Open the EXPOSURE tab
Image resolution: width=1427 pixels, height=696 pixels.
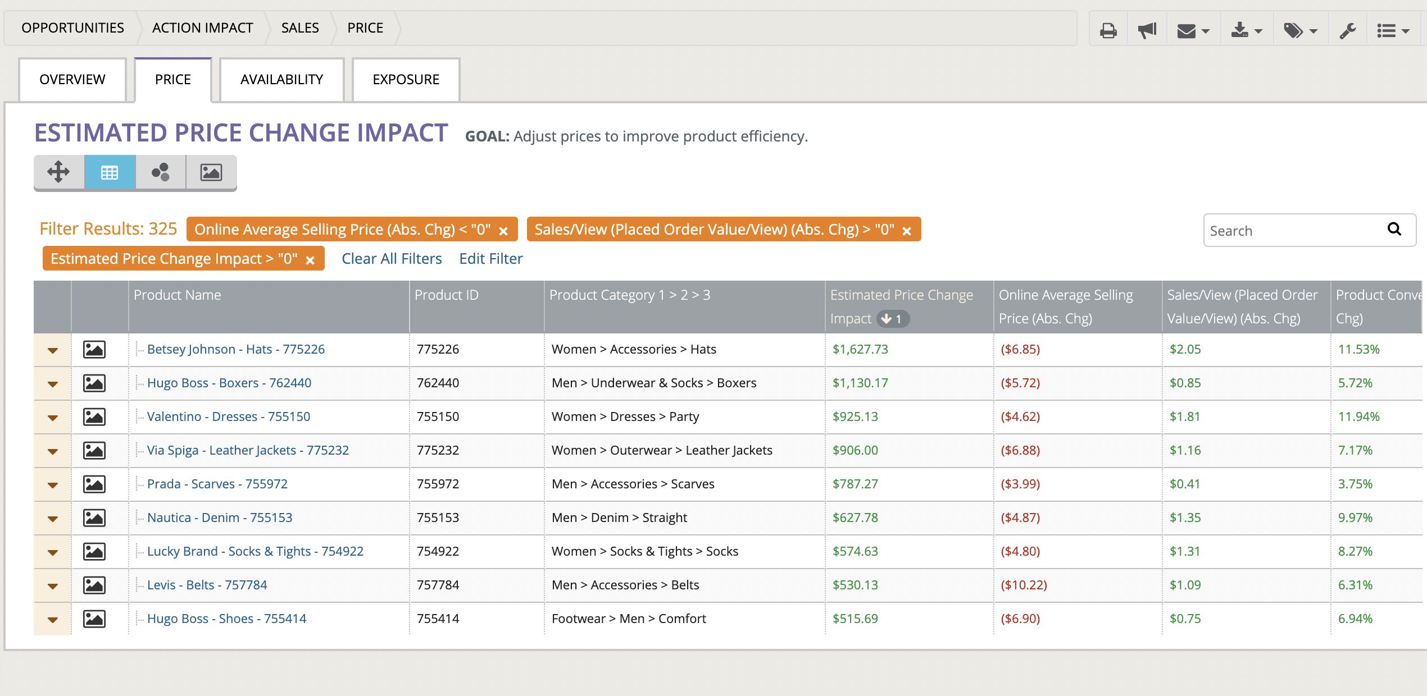point(406,80)
